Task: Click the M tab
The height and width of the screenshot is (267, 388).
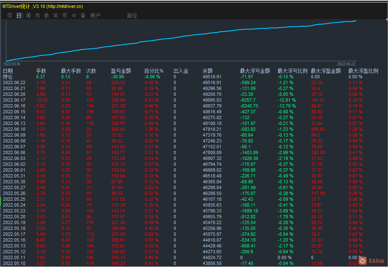Action: [x=74, y=15]
